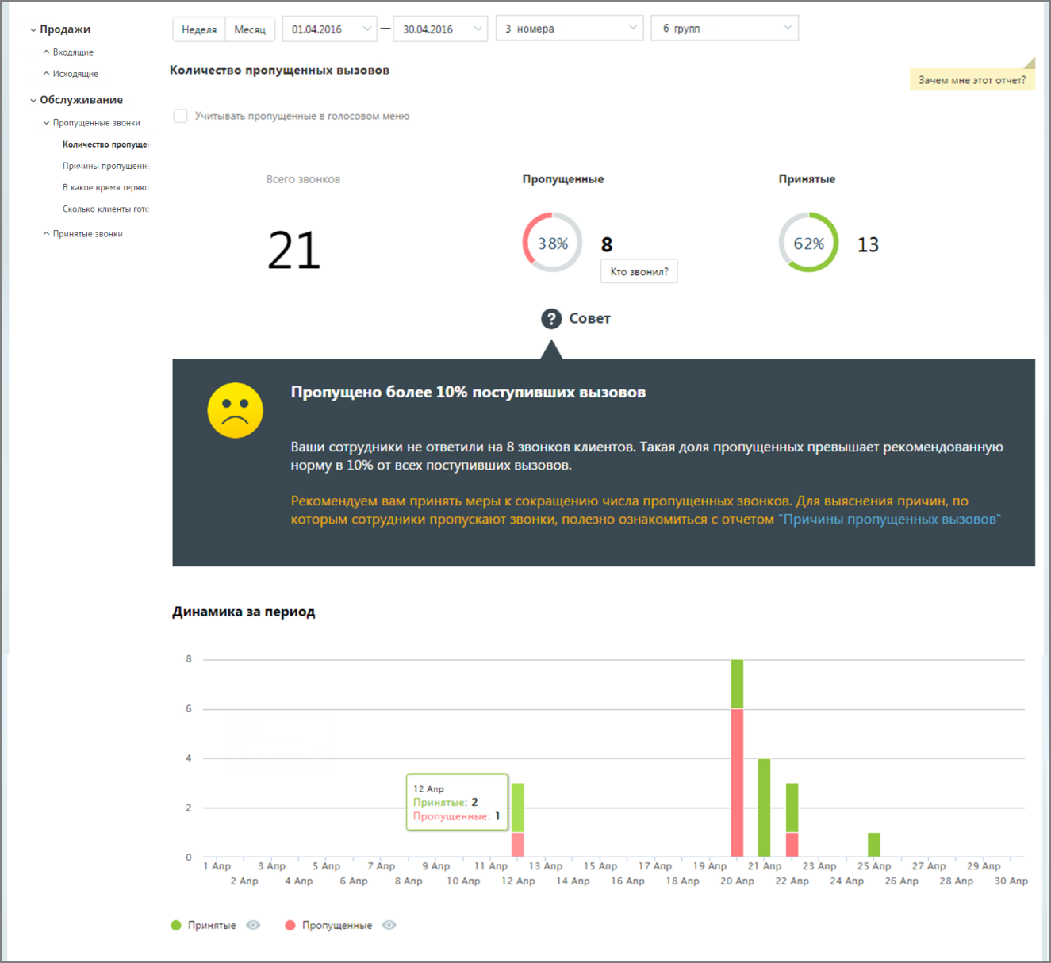Click the green bar for 21 Апр
This screenshot has height=963, width=1051.
pos(765,808)
